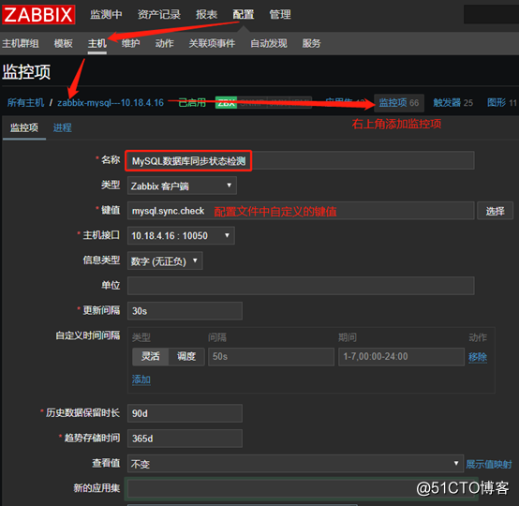Go to 模板 submenu
Viewport: 519px width, 506px height.
(63, 43)
